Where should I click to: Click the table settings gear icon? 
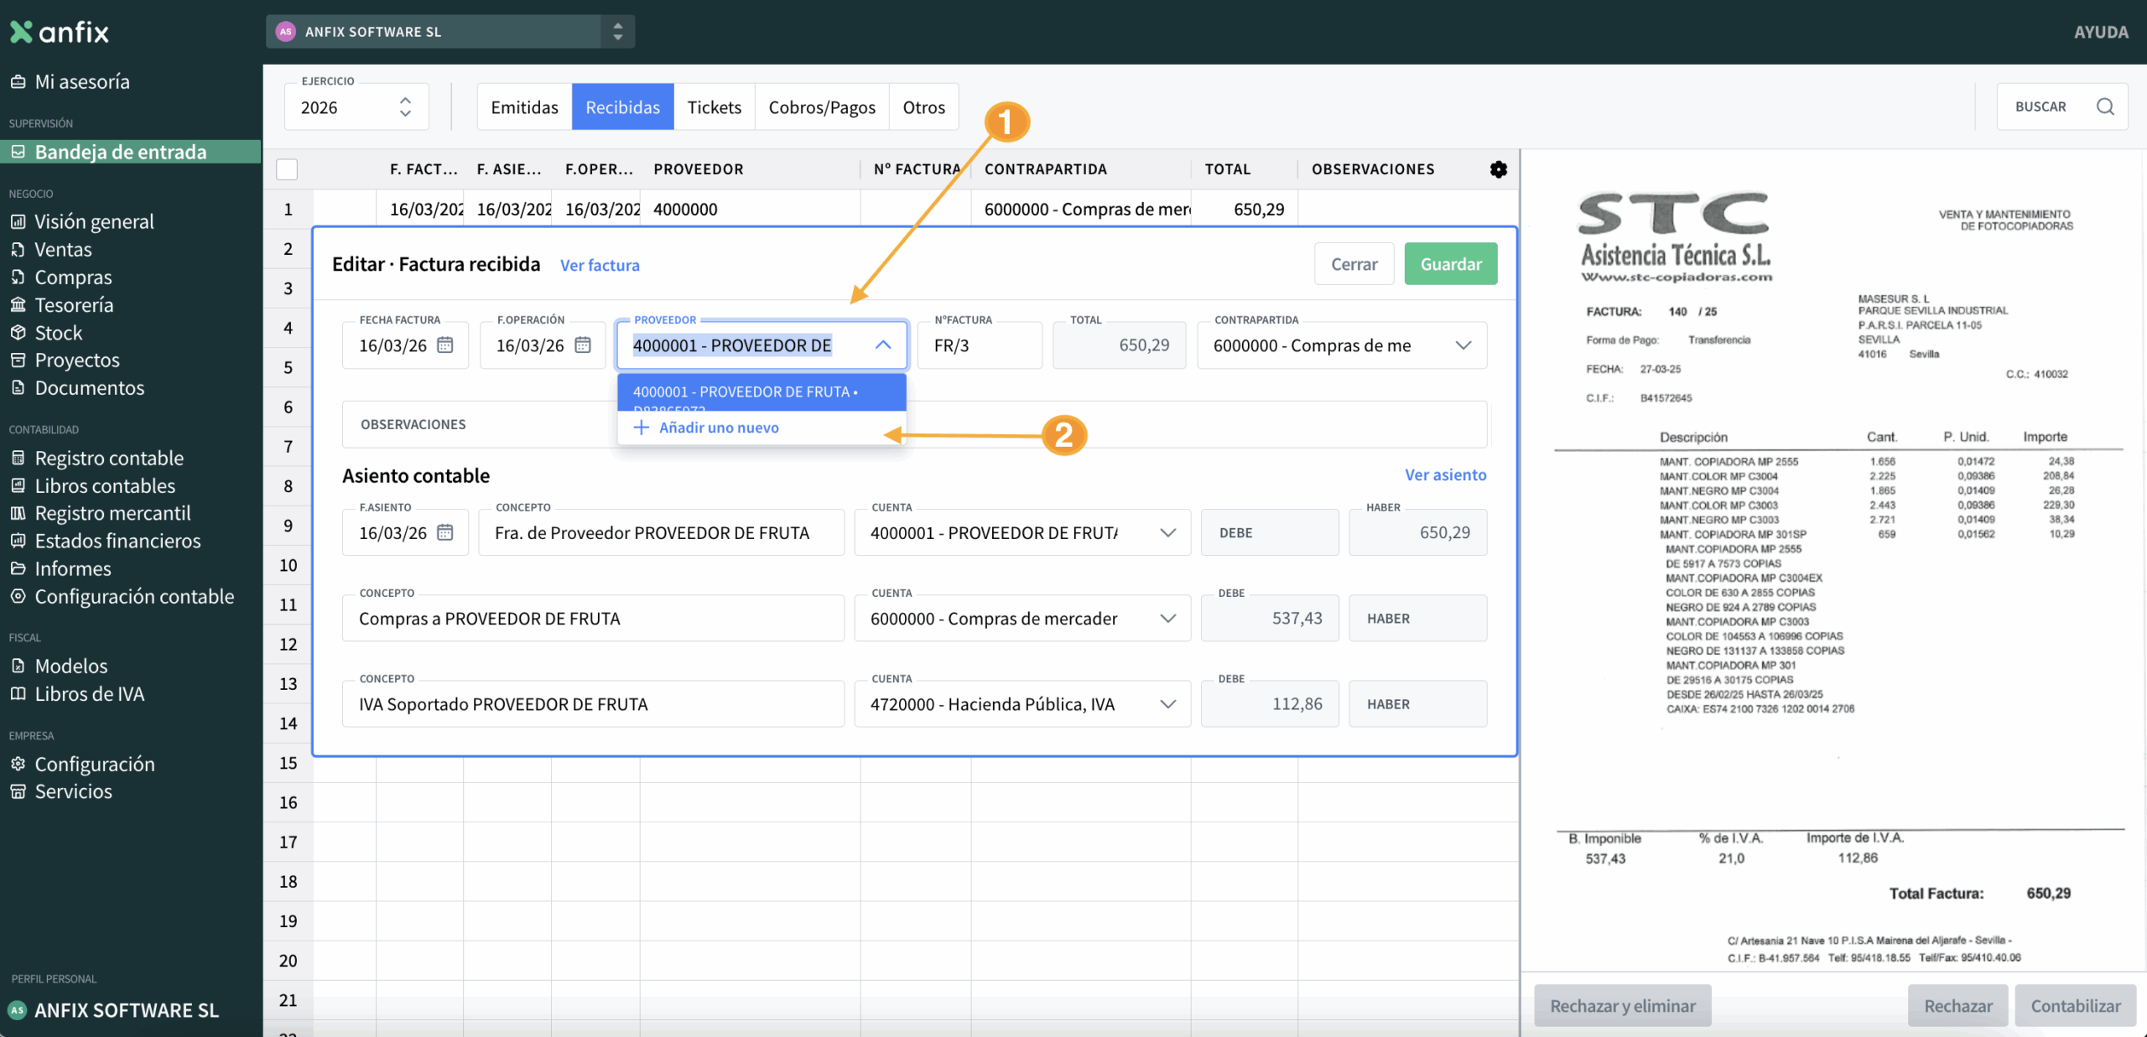(1498, 169)
